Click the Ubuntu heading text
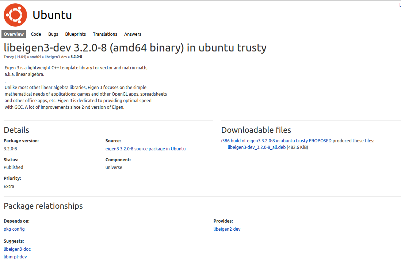The height and width of the screenshot is (273, 401). tap(52, 15)
